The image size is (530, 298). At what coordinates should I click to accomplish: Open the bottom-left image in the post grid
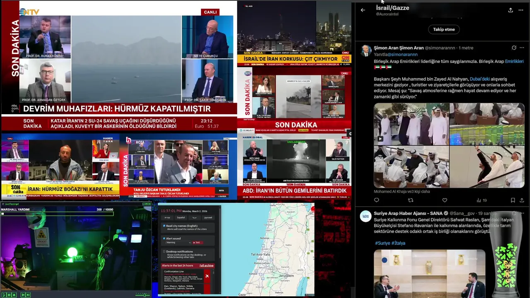click(x=411, y=166)
